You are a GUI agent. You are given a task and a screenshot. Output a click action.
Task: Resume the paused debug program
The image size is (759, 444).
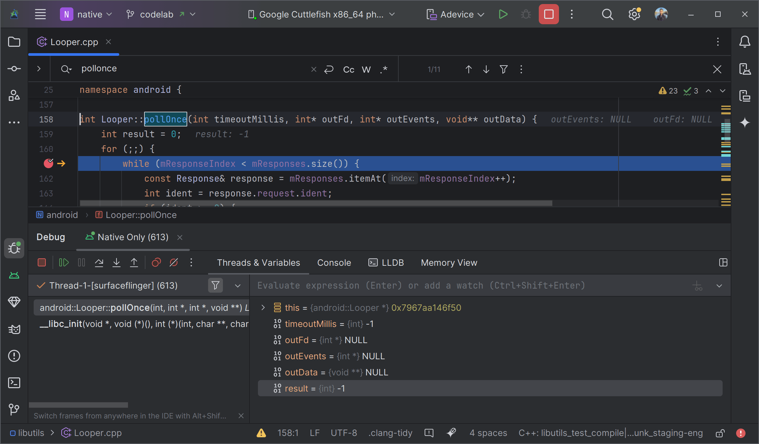(x=64, y=263)
